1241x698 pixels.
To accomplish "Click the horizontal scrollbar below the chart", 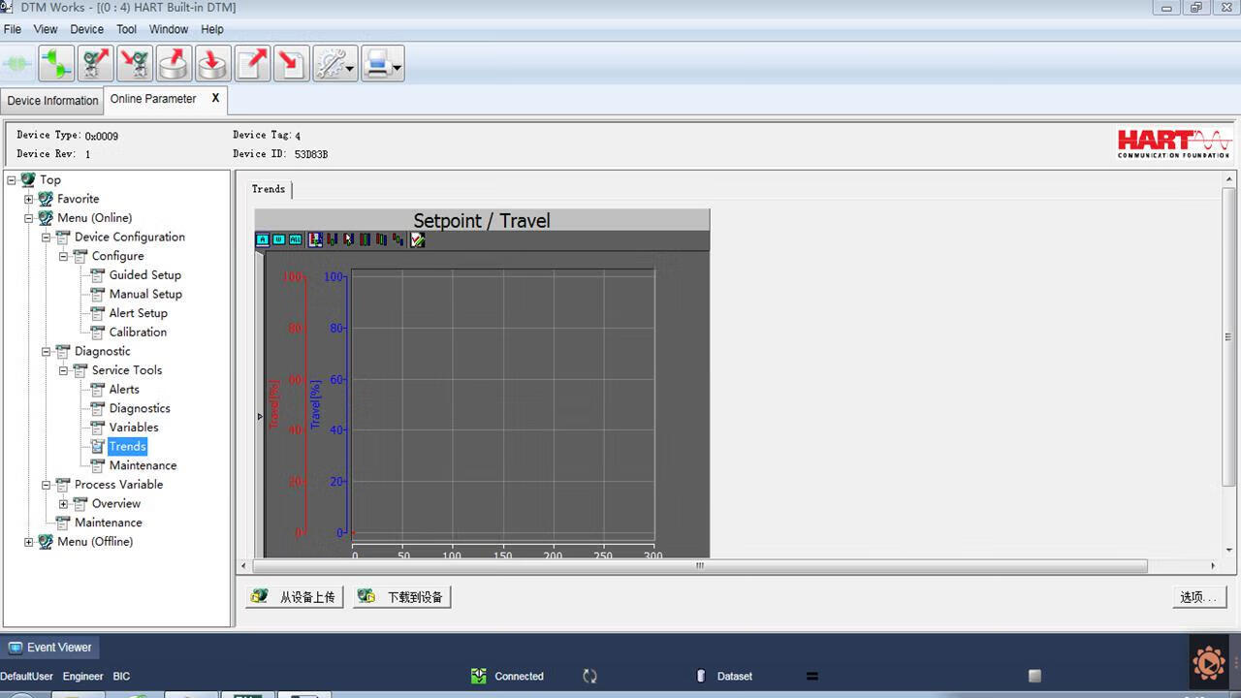I will click(699, 566).
